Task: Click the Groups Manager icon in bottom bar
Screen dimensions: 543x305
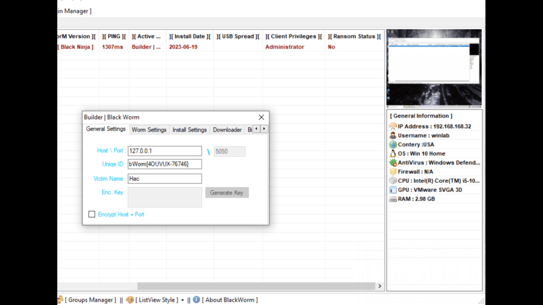Action: pos(60,300)
